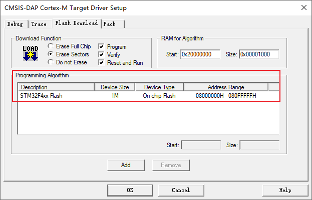Image resolution: width=312 pixels, height=200 pixels.
Task: Click RAM for Algorithm Start field
Action: pyautogui.click(x=200, y=54)
